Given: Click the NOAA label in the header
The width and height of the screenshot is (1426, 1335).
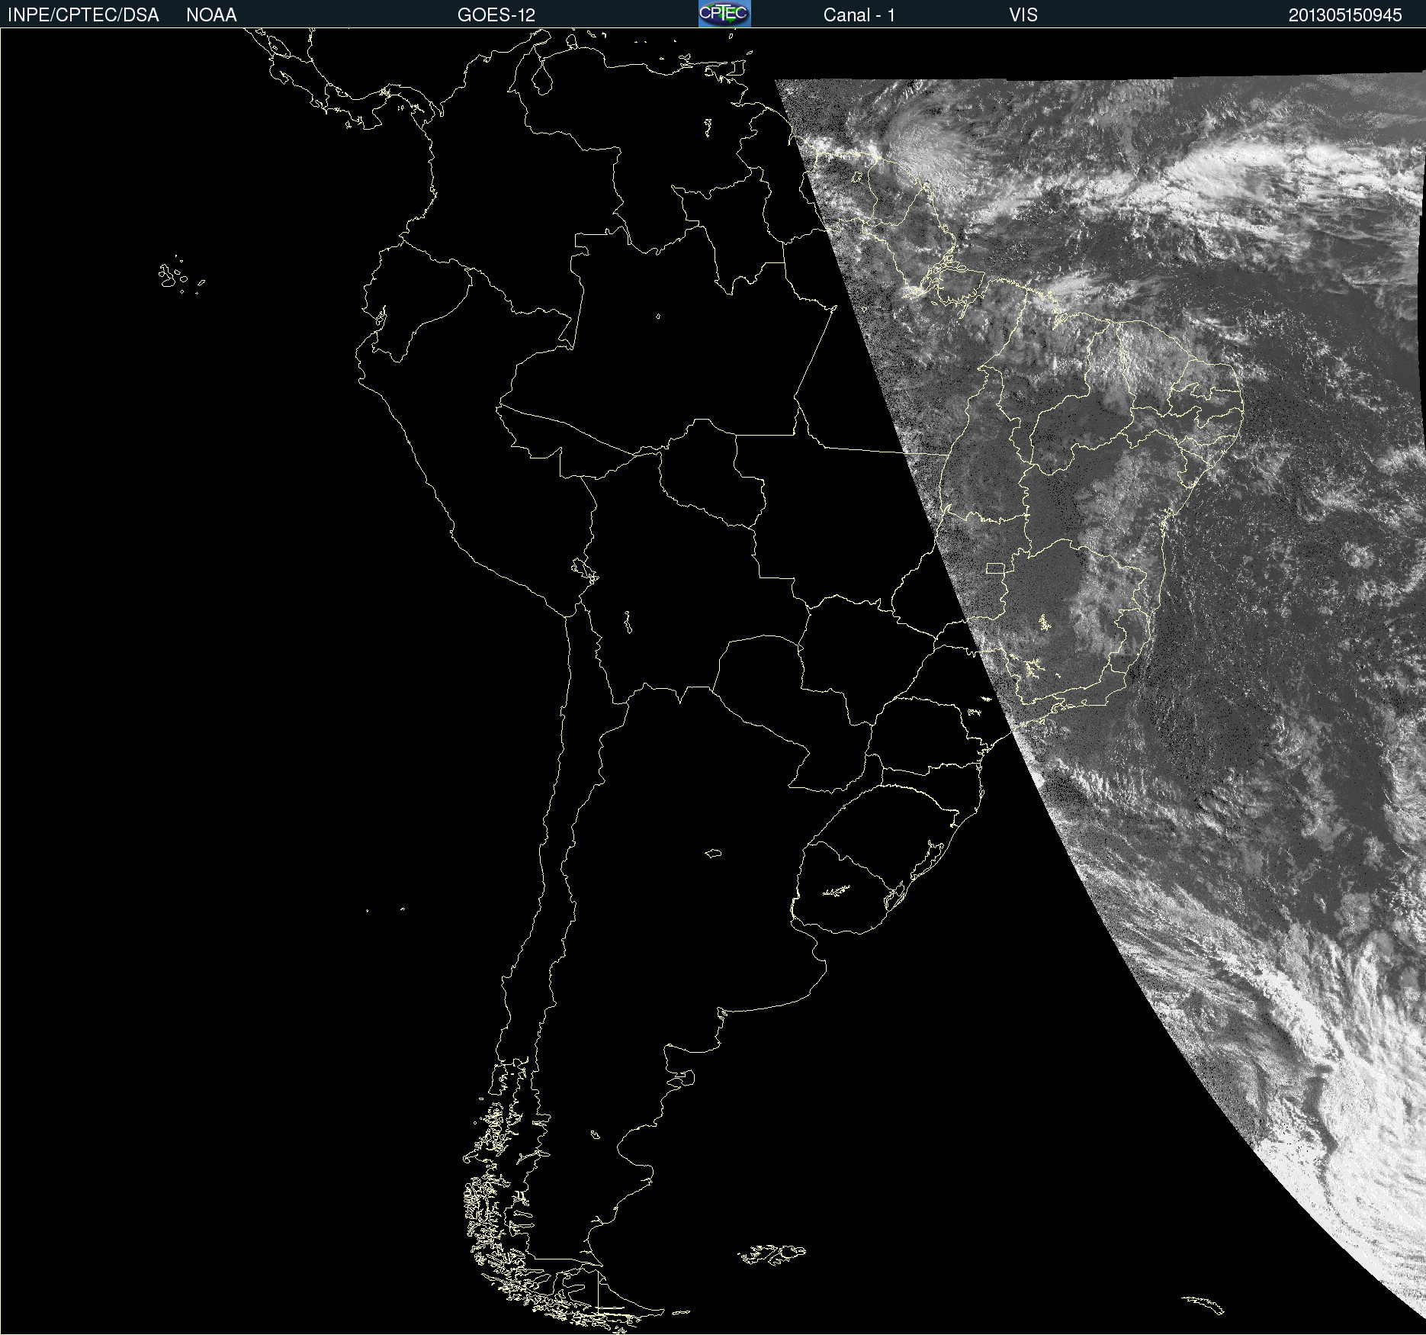Looking at the screenshot, I should [211, 15].
